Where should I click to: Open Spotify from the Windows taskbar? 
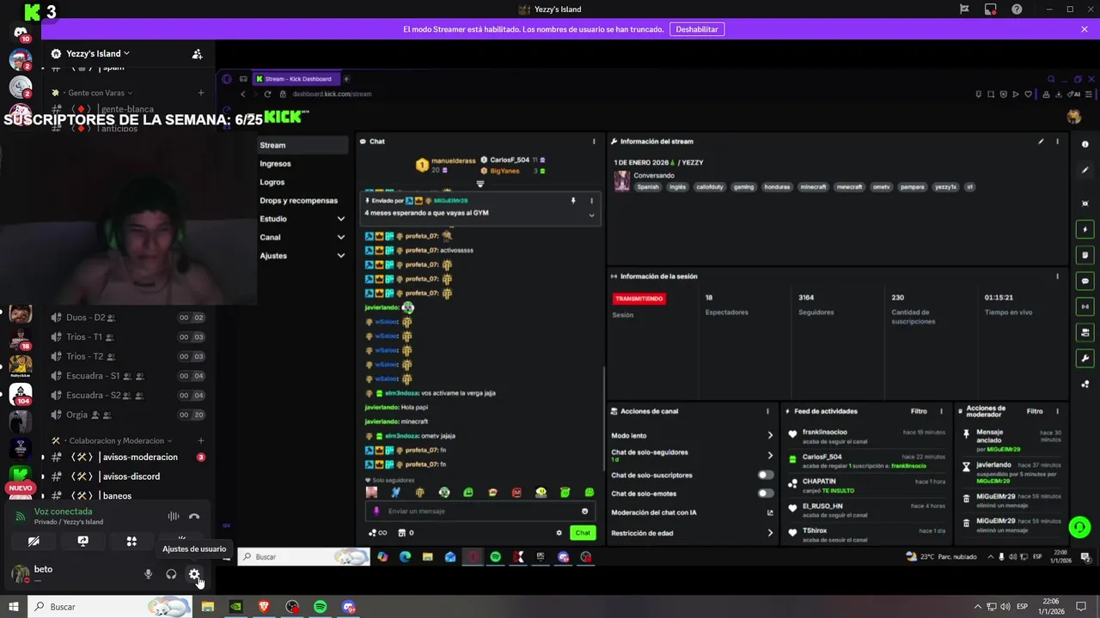(320, 607)
